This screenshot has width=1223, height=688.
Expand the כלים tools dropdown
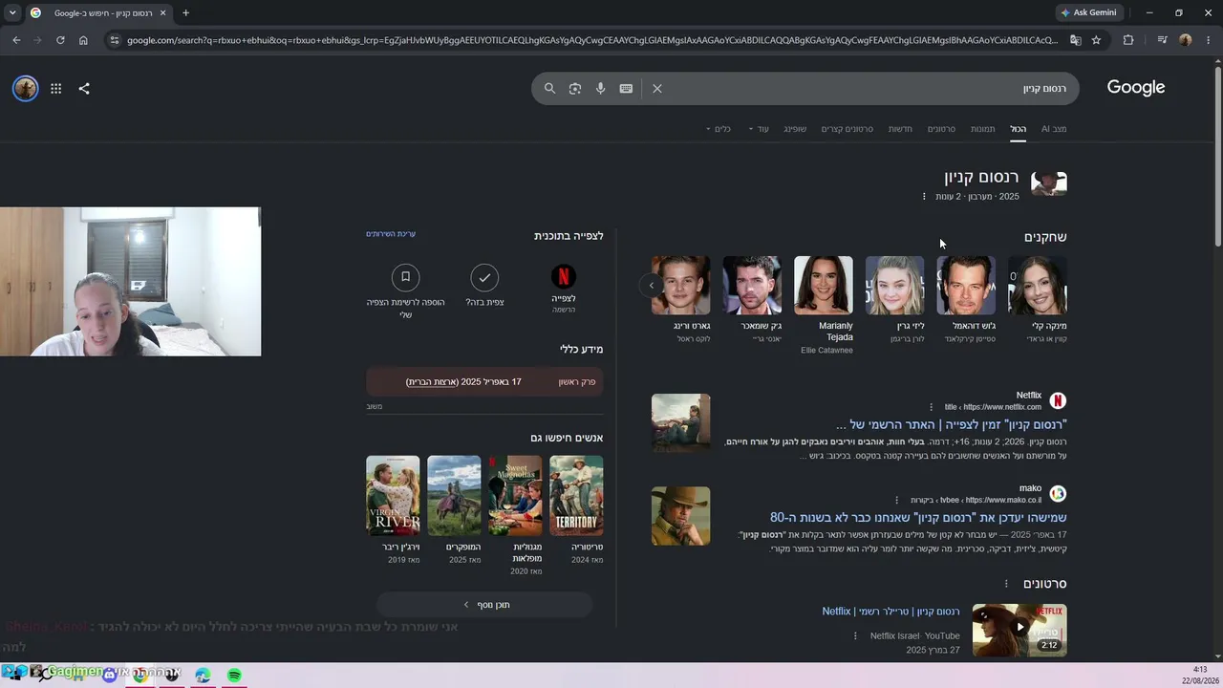tap(718, 129)
